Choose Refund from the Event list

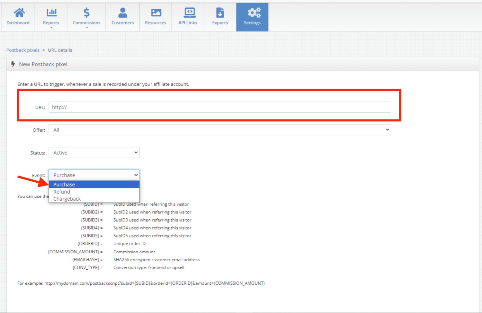pos(94,192)
